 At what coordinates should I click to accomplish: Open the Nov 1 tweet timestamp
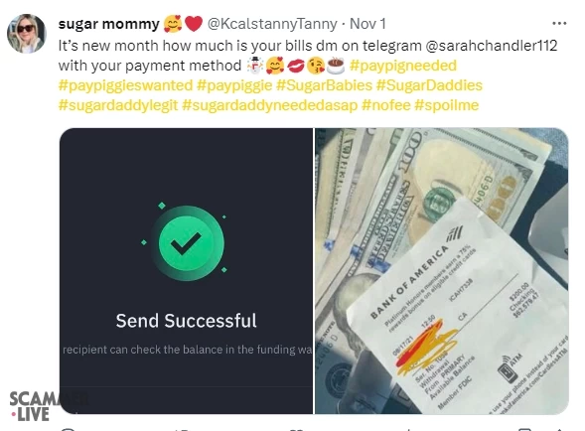(367, 24)
